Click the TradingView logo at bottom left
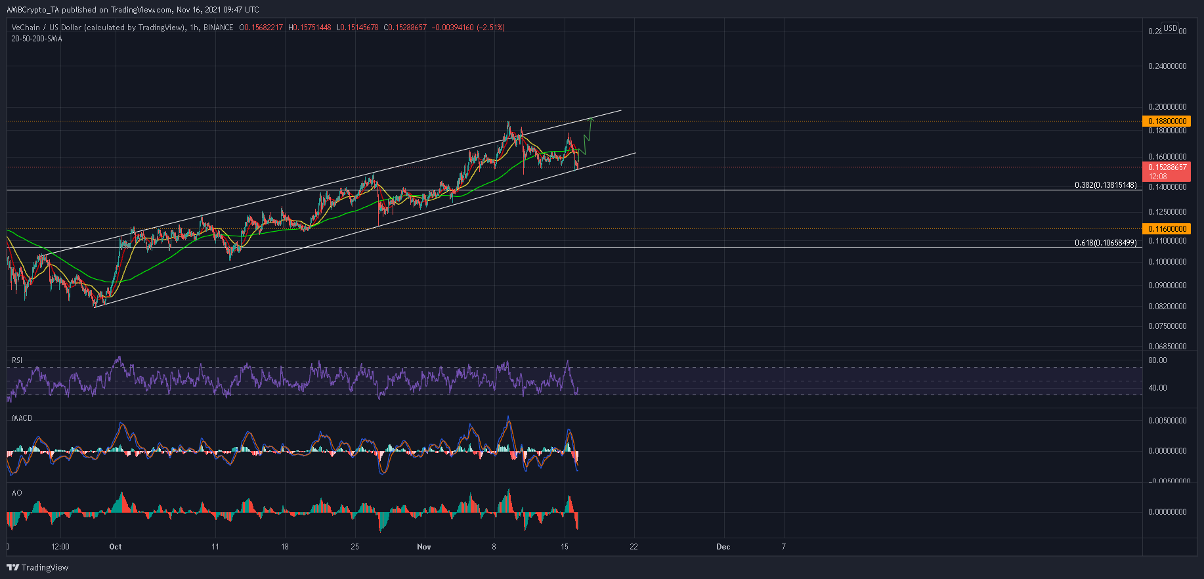Viewport: 1204px width, 579px height. (37, 567)
